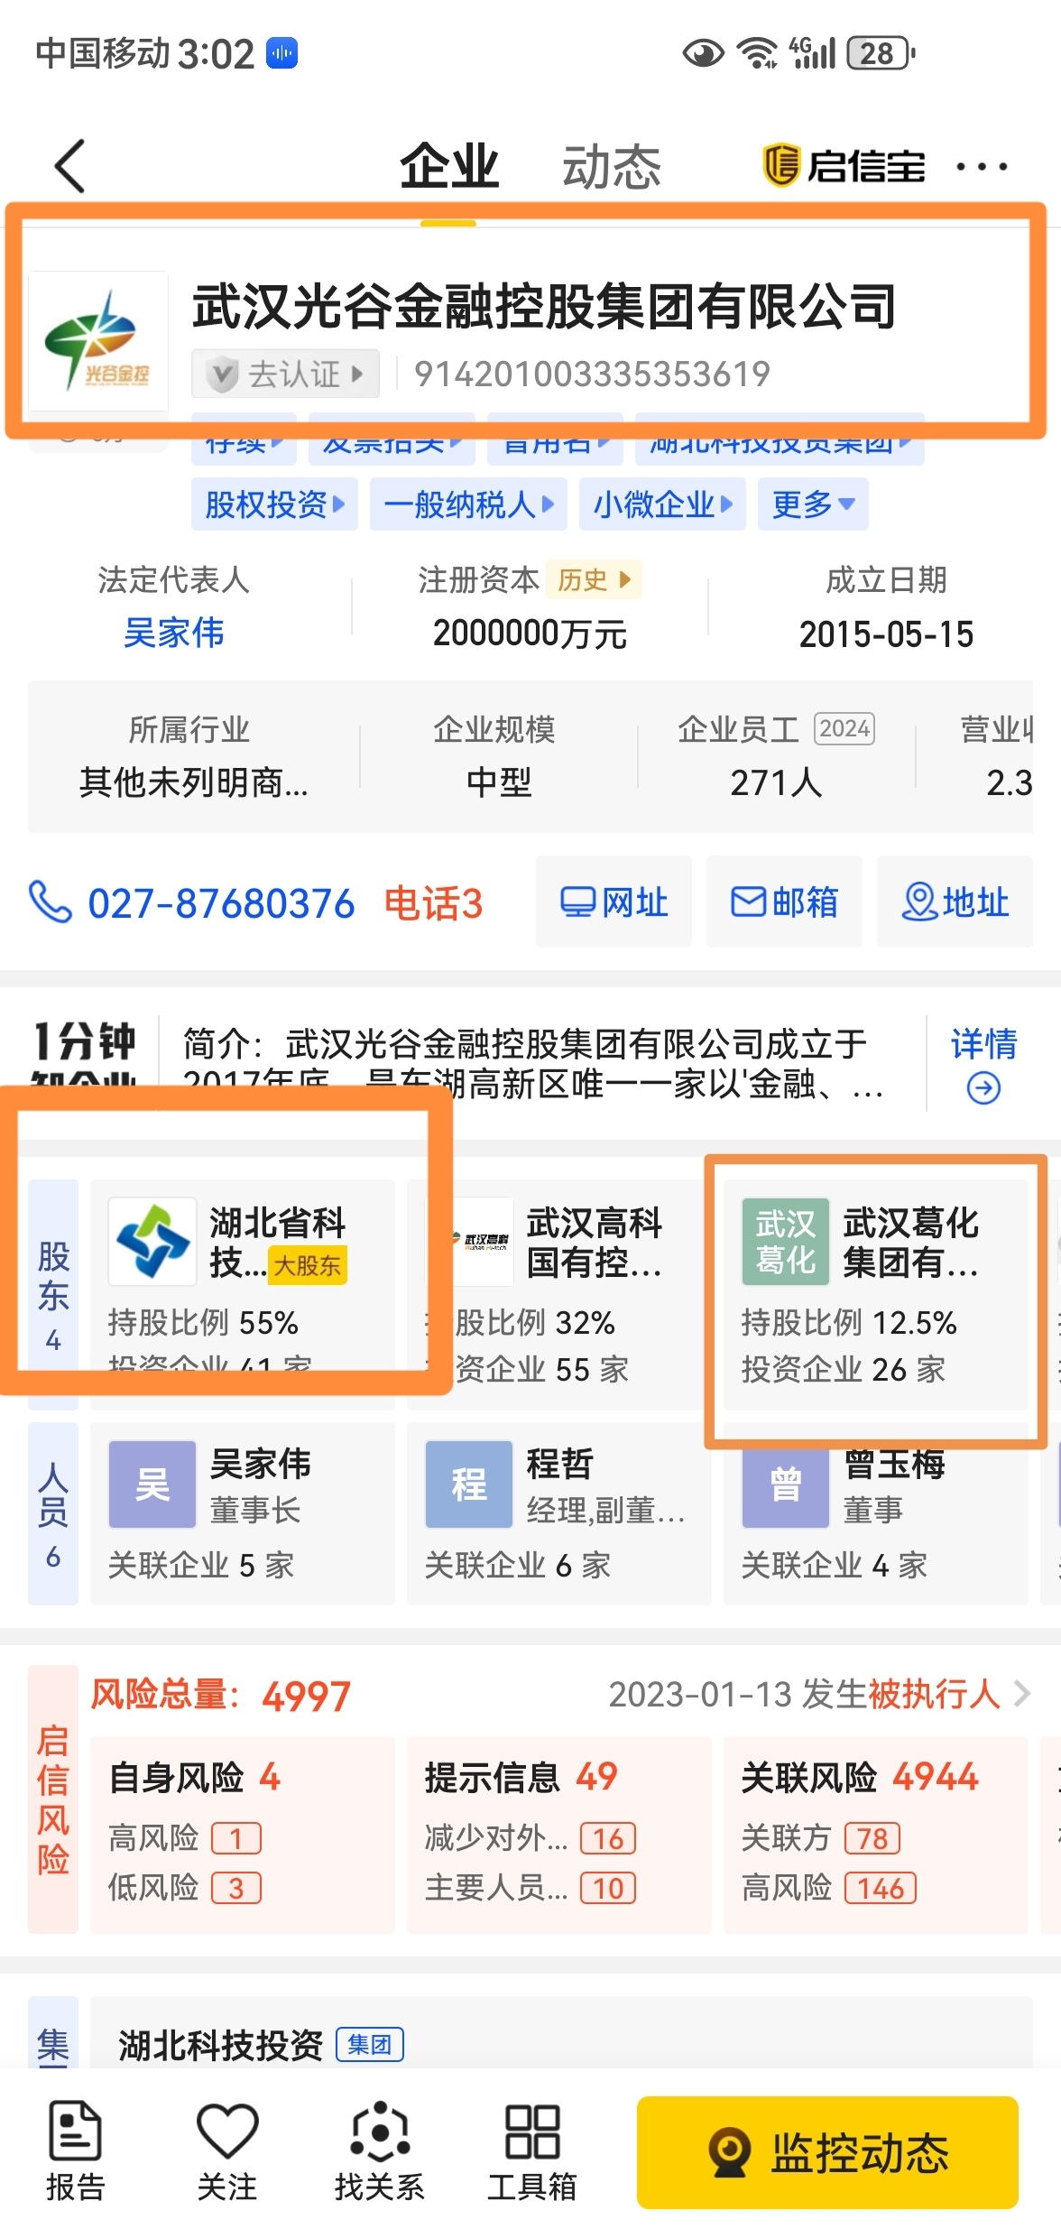Tap 关联企业 6 家 under 程哲

pyautogui.click(x=518, y=1565)
